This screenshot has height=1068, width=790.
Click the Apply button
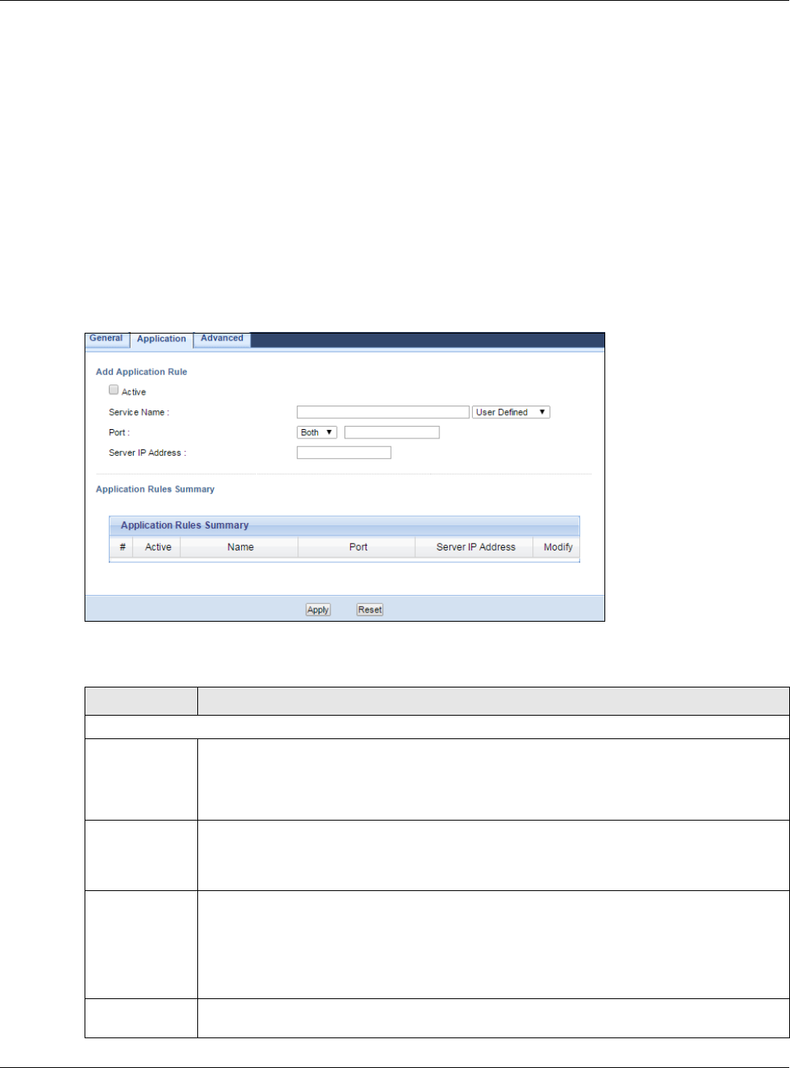[x=318, y=610]
